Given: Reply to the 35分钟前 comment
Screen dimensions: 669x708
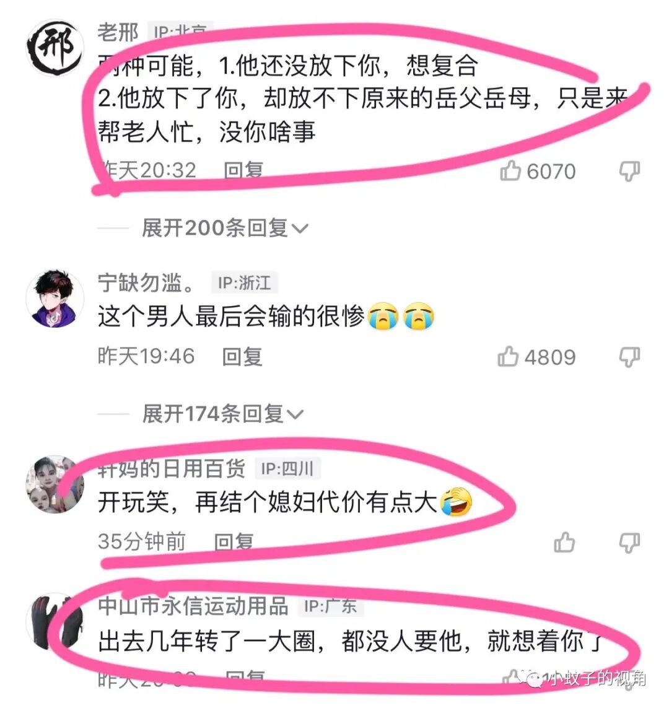Looking at the screenshot, I should pyautogui.click(x=234, y=542).
